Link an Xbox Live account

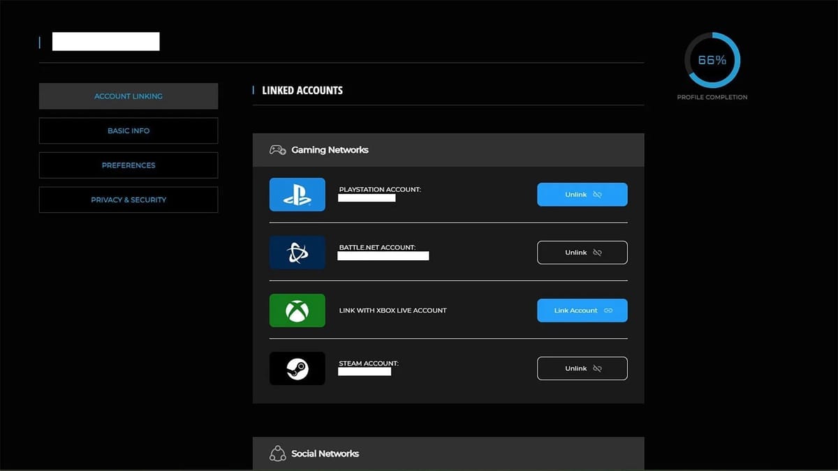tap(582, 311)
